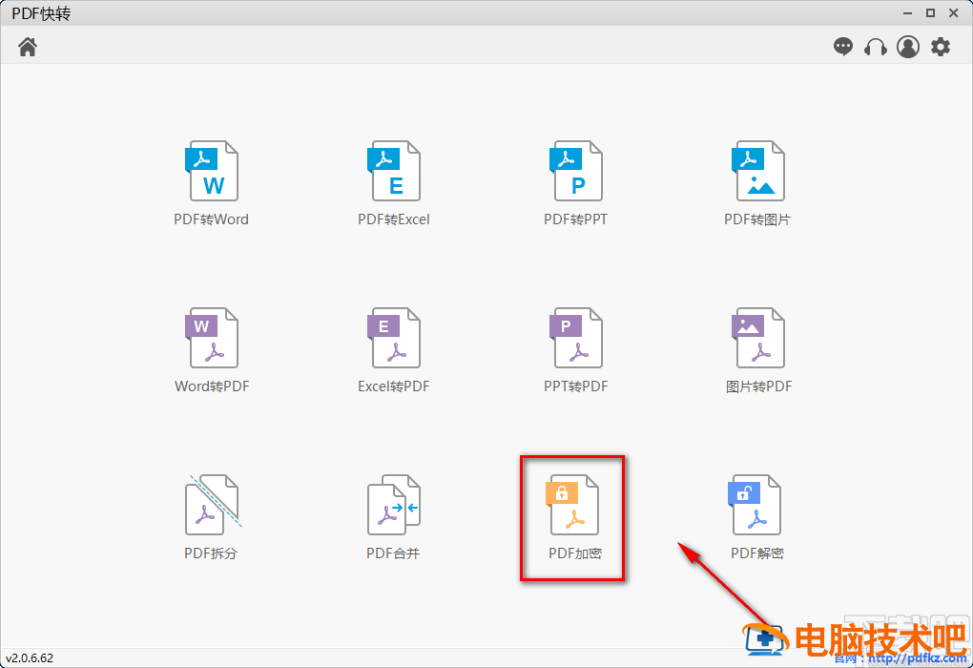This screenshot has width=973, height=668.
Task: Click the PPT转PDF label text
Action: (575, 386)
